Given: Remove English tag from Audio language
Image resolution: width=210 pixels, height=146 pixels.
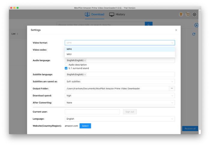Looking at the screenshot, I should (85, 61).
